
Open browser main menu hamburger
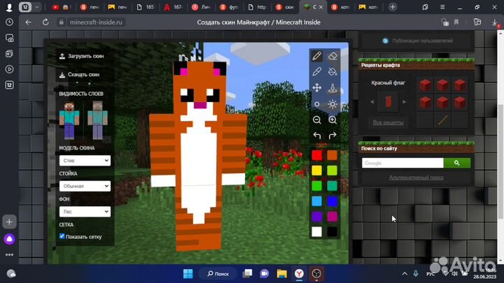pyautogui.click(x=442, y=7)
